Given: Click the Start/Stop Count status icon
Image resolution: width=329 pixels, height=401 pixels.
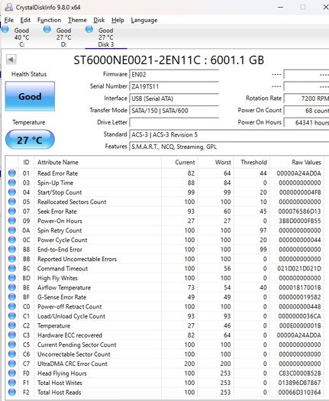Looking at the screenshot, I should (x=11, y=192).
